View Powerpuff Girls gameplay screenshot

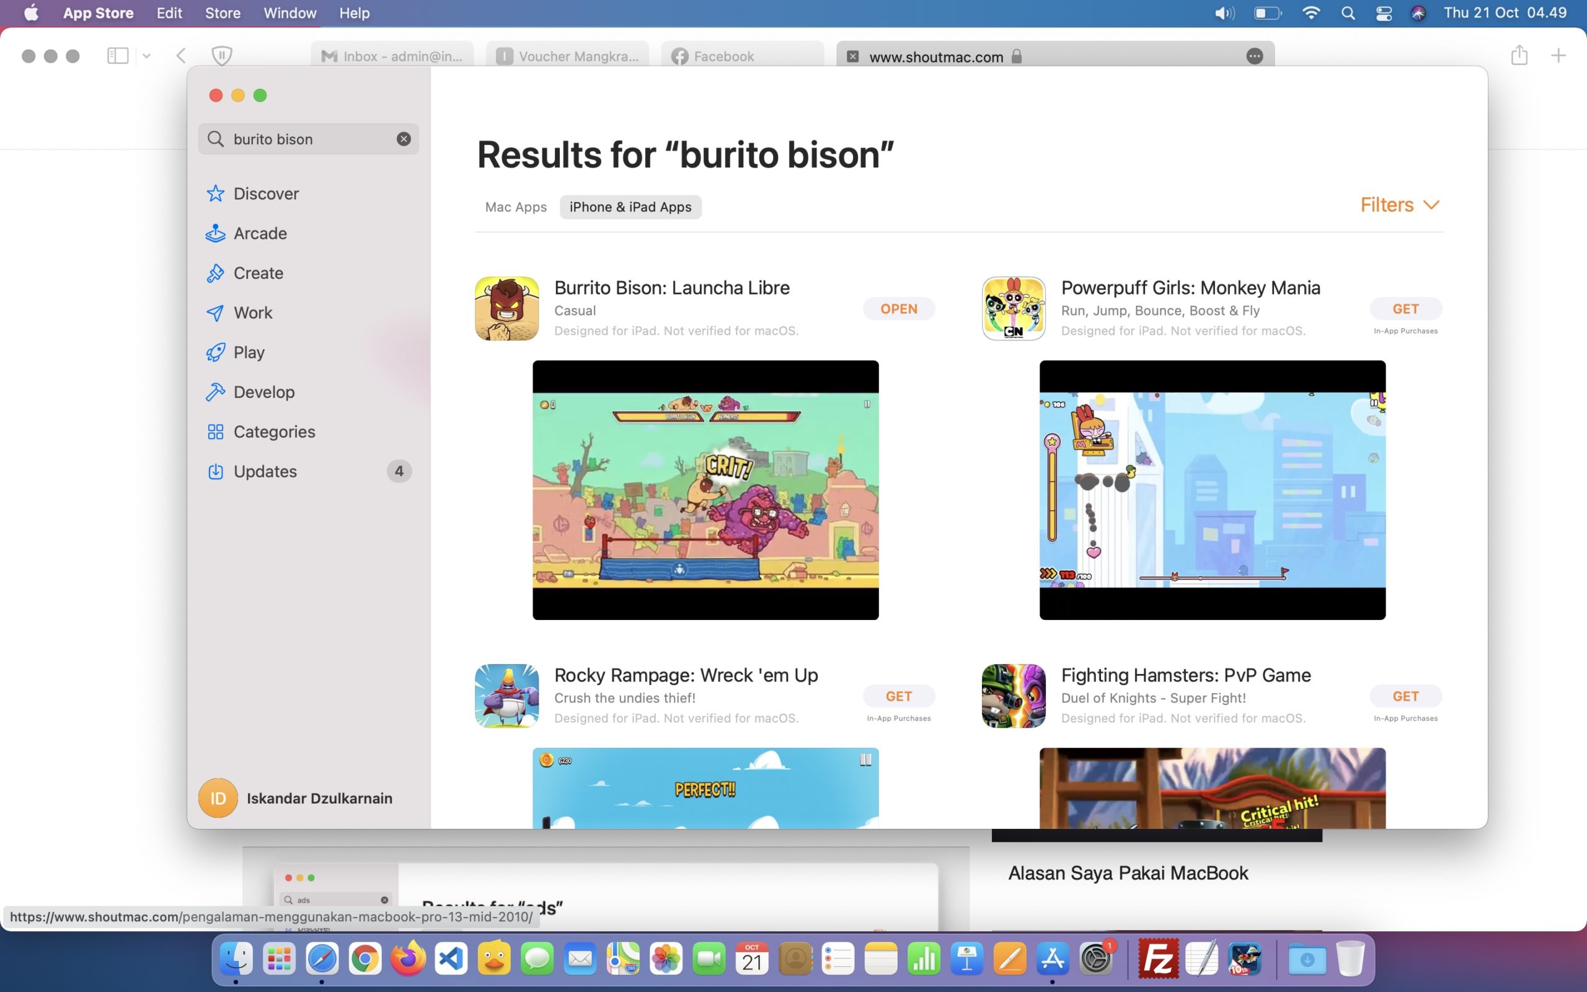coord(1213,490)
